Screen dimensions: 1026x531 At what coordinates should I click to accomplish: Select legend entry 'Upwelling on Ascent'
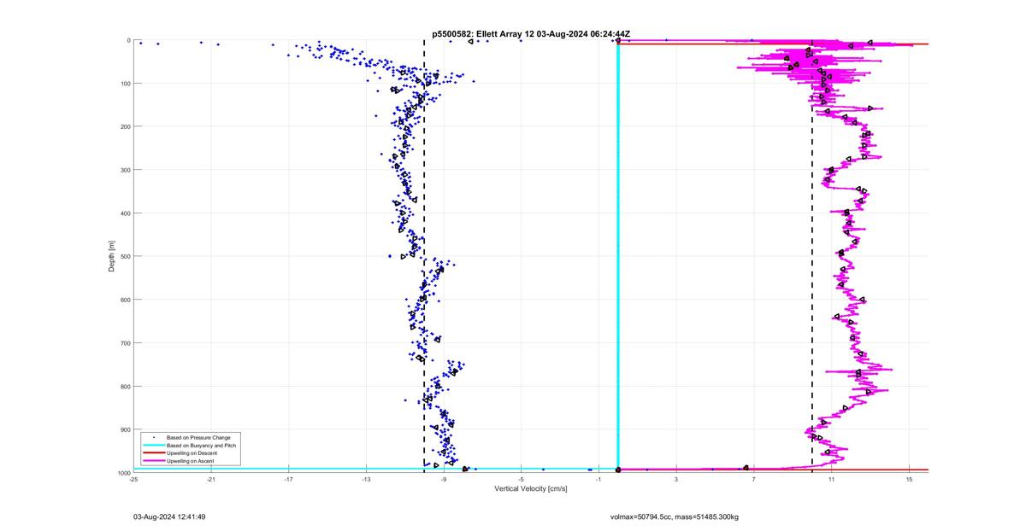point(191,461)
